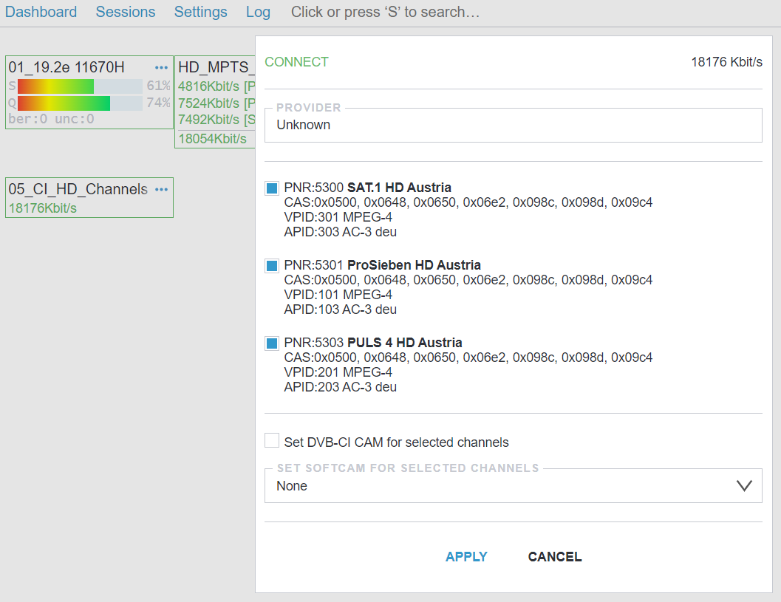Click VPID:201 MPEG-4 under PULS 4
This screenshot has height=602, width=781.
click(x=338, y=372)
